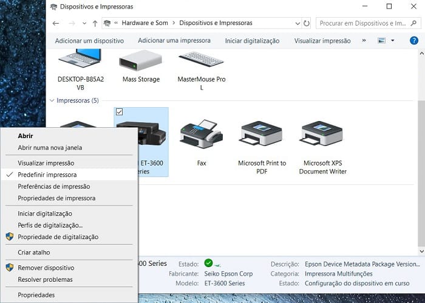The height and width of the screenshot is (303, 425).
Task: Click Dispositivos e Impressoras breadcrumb
Action: 216,23
